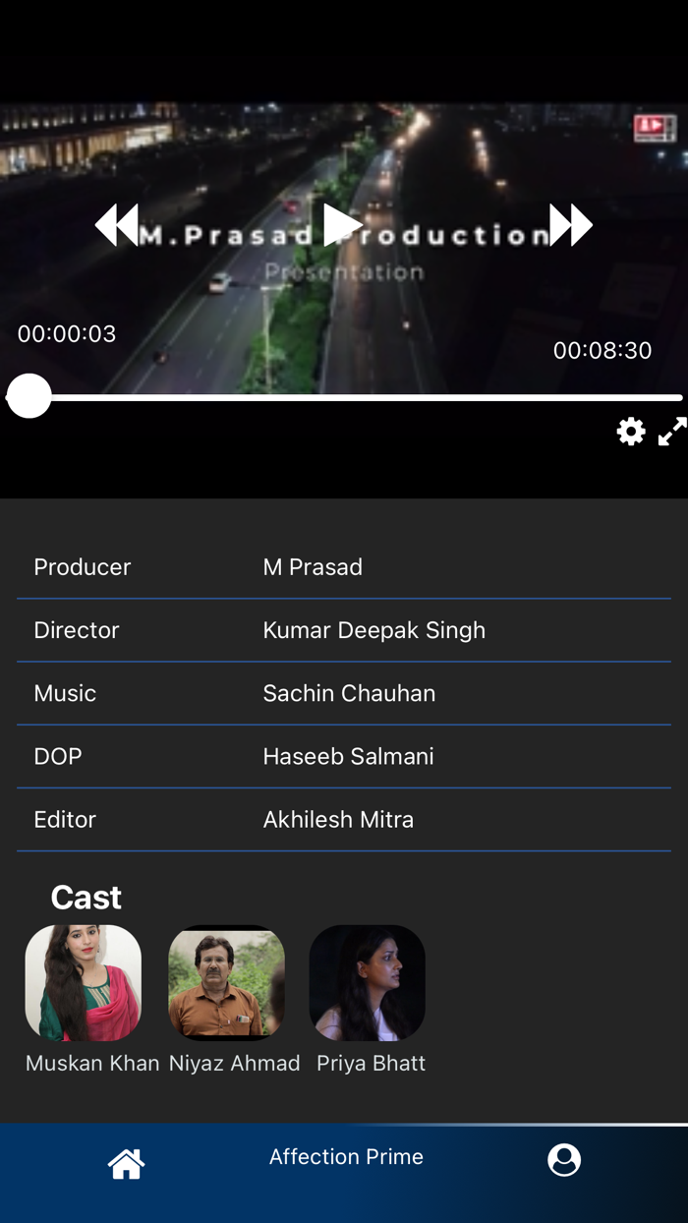Screen dimensions: 688x1223
Task: Click DOP credit "Haseeb Salmani"
Action: point(348,756)
